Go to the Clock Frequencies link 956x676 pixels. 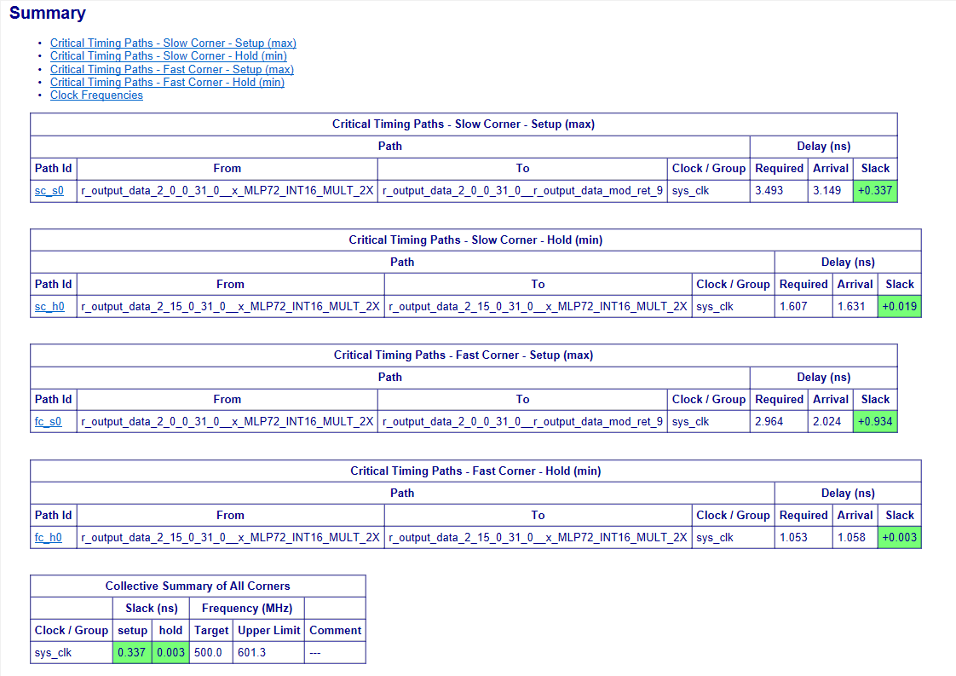tap(96, 95)
